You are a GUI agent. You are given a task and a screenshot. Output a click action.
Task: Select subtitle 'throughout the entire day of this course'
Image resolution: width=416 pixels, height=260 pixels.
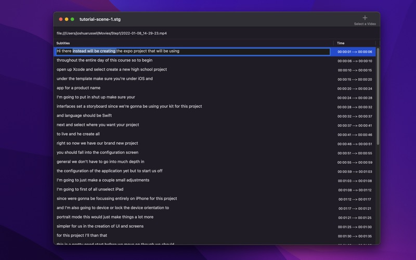(105, 60)
